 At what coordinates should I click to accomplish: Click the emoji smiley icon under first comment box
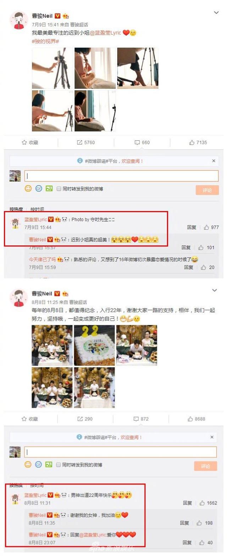coord(28,189)
